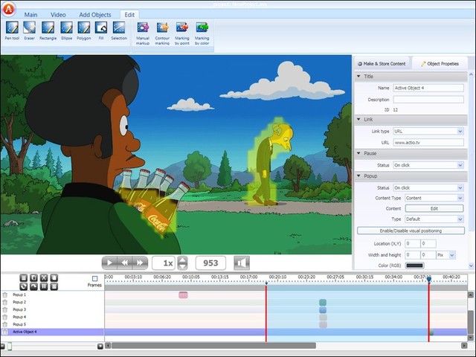
Task: Click the Description input field
Action: click(428, 100)
